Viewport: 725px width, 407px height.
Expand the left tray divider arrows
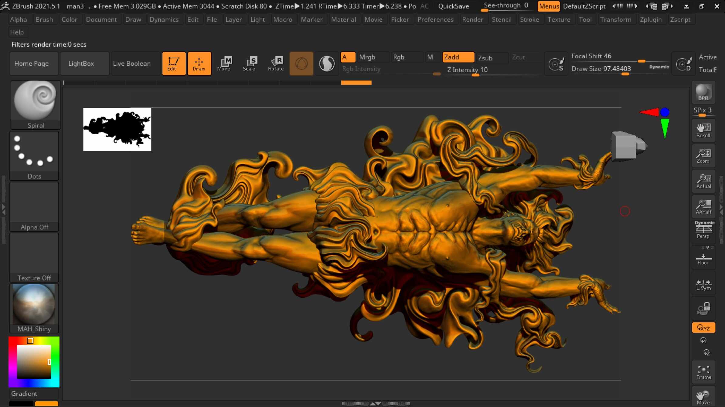tap(3, 209)
